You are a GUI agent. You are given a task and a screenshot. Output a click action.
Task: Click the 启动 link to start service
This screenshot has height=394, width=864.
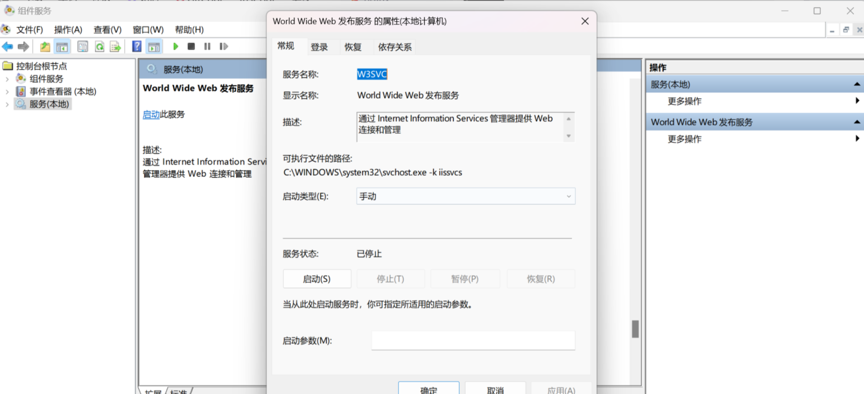pos(151,114)
